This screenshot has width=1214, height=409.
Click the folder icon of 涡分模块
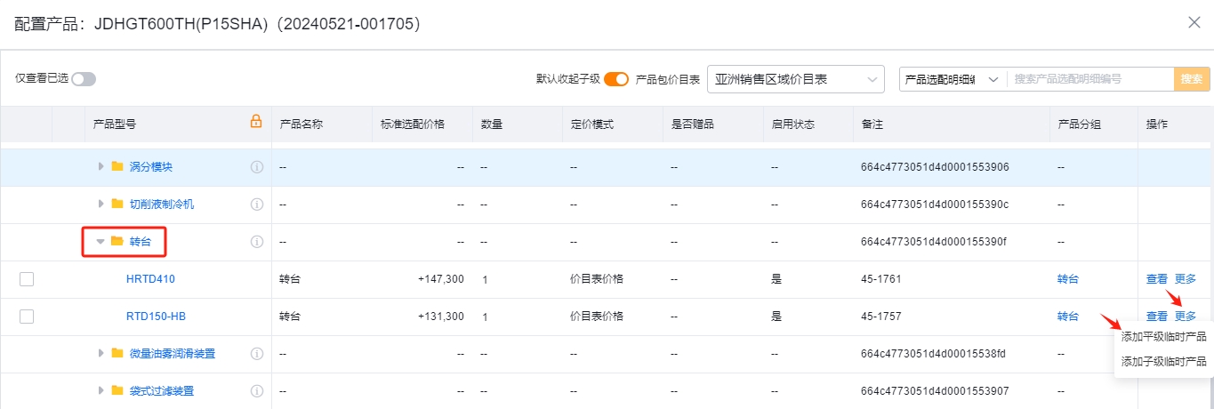(117, 166)
